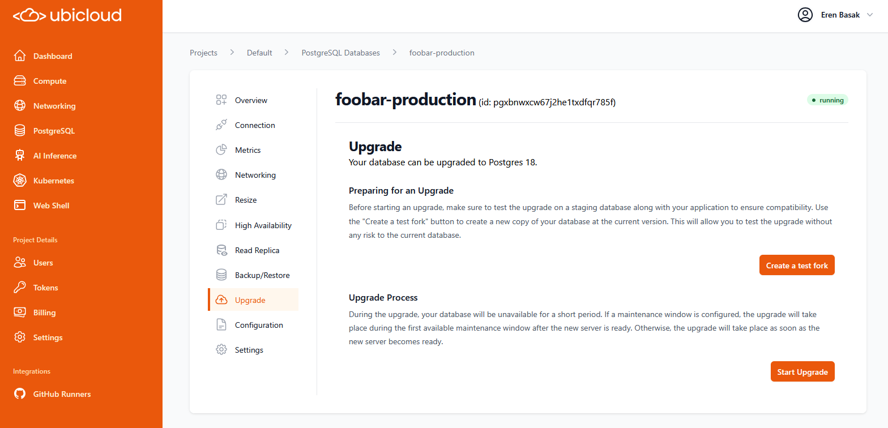Image resolution: width=888 pixels, height=428 pixels.
Task: Launch the Web Shell icon
Action: (19, 205)
